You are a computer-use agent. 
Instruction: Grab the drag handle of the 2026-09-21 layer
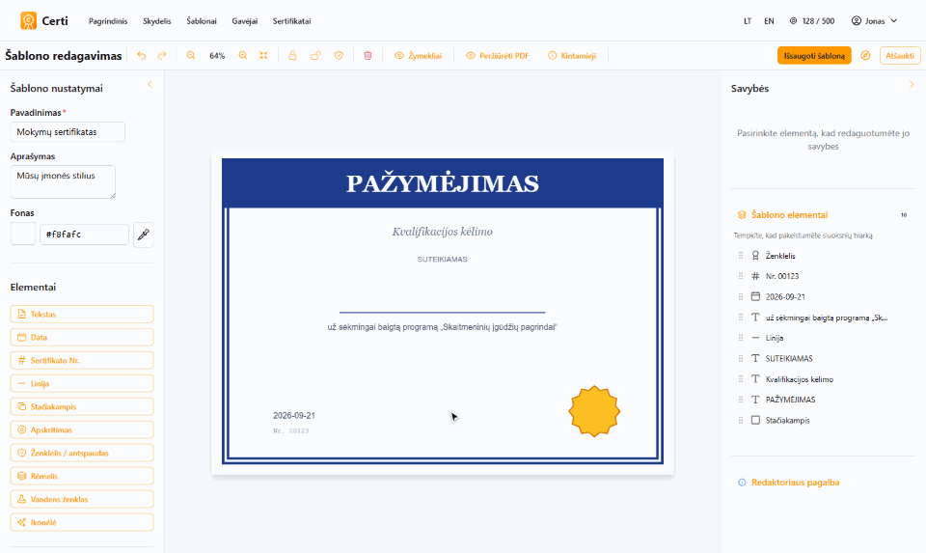(741, 296)
